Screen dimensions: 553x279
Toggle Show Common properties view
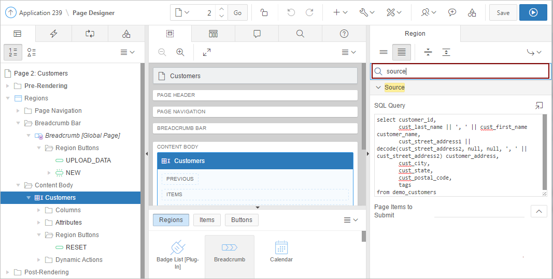pyautogui.click(x=384, y=52)
